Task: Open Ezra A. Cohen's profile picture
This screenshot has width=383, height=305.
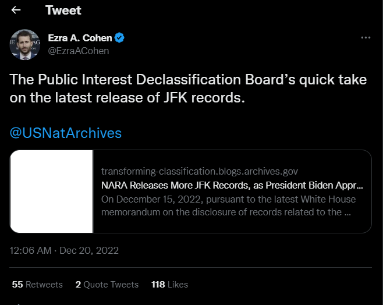Action: click(24, 44)
